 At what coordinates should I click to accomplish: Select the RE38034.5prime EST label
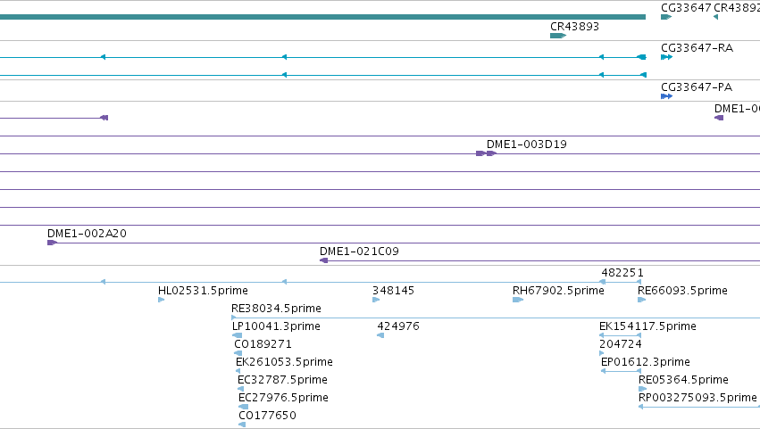point(276,309)
